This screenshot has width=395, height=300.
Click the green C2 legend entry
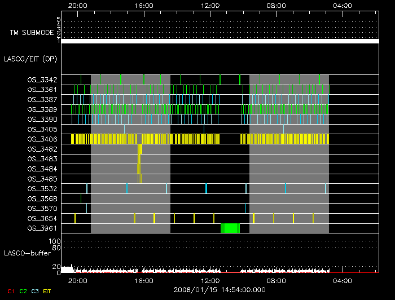(x=23, y=291)
